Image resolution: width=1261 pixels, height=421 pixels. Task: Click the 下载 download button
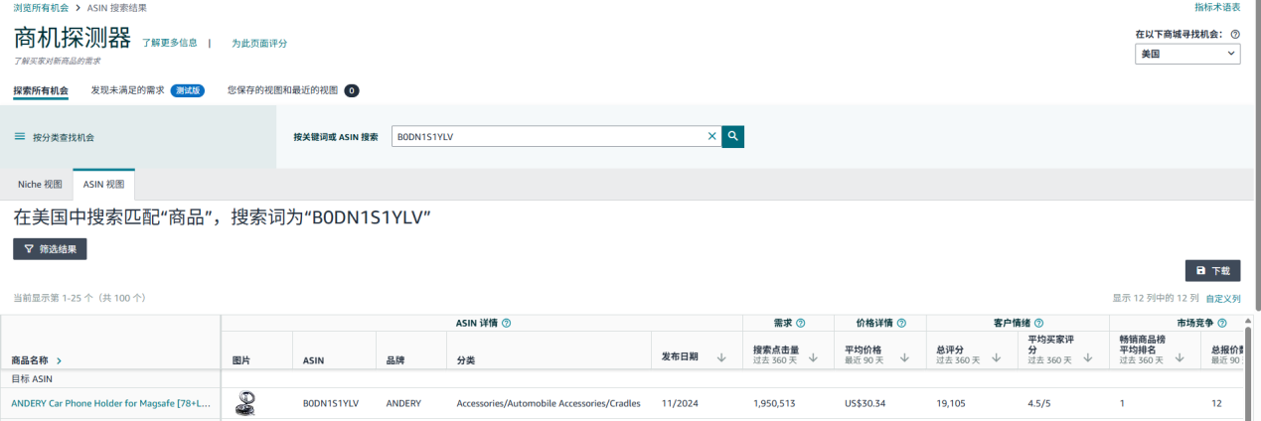pos(1212,270)
